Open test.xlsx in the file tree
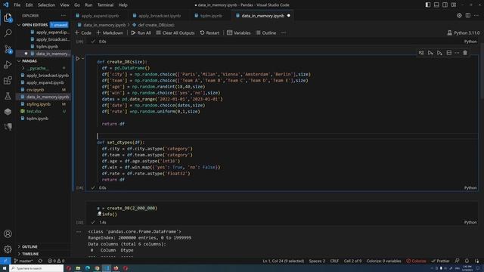This screenshot has width=484, height=272. coord(33,111)
